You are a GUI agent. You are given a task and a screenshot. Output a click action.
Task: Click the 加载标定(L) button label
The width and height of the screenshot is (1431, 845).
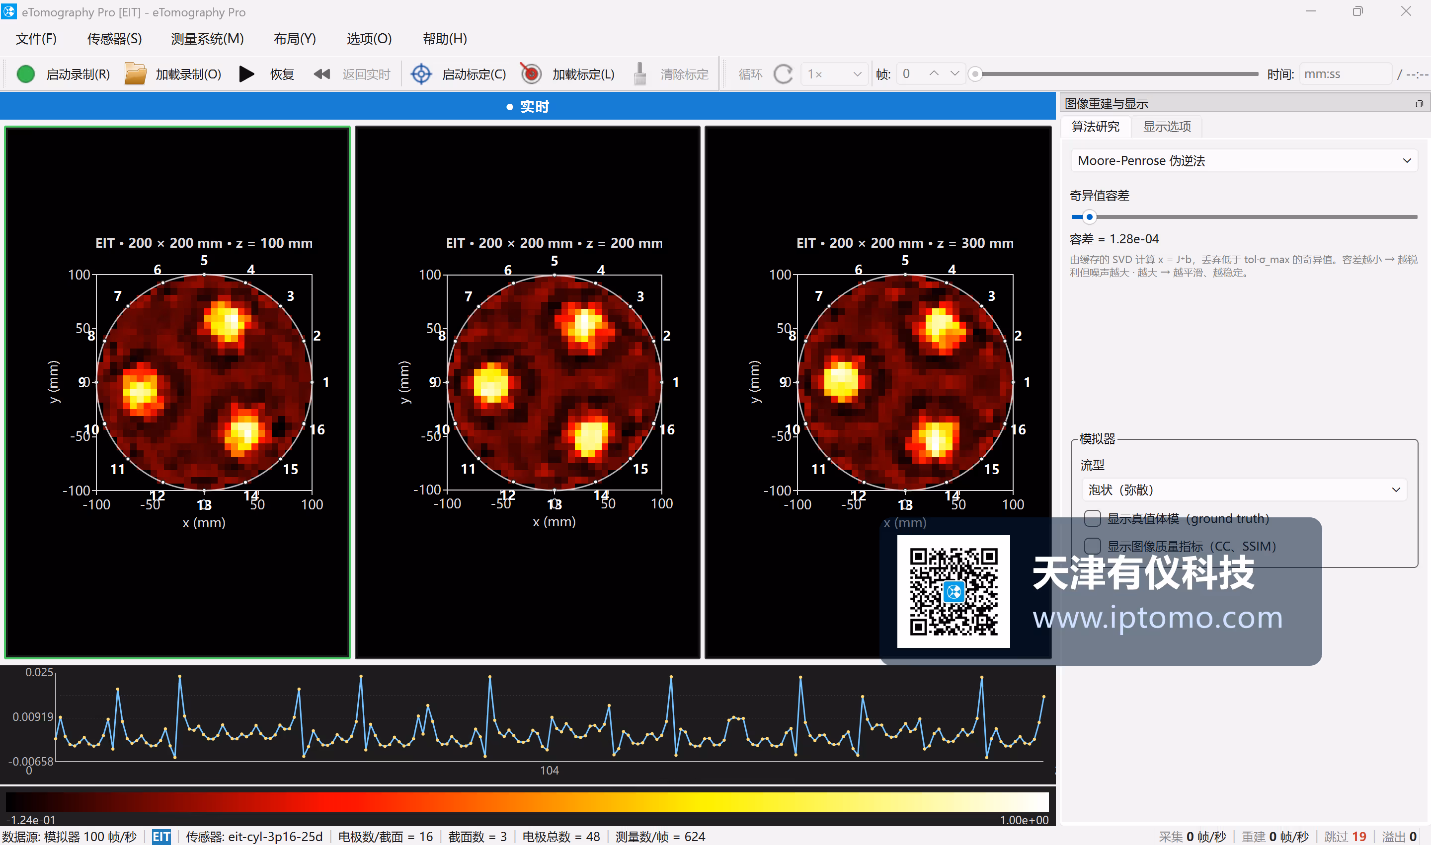coord(583,74)
